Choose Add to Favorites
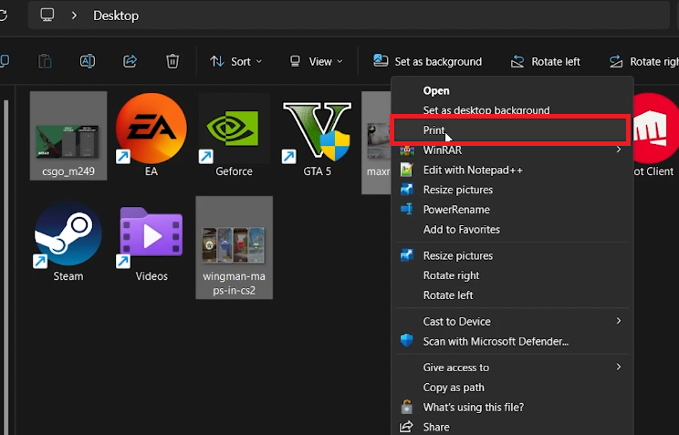Image resolution: width=679 pixels, height=435 pixels. click(x=512, y=230)
